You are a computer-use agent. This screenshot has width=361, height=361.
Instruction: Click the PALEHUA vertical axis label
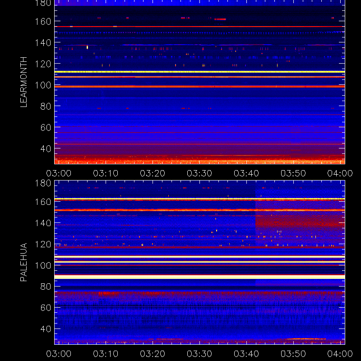23,262
